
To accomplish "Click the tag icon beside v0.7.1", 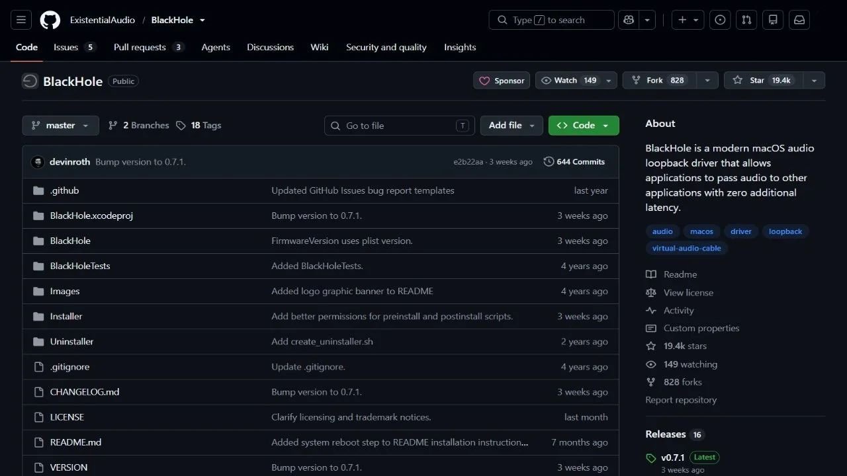I will click(x=651, y=457).
